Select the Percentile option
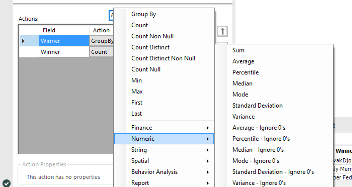This screenshot has height=187, width=352. pos(245,72)
